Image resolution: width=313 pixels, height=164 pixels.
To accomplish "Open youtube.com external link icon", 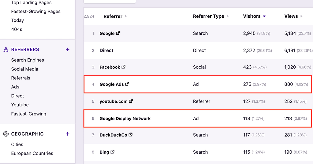I will pos(131,101).
